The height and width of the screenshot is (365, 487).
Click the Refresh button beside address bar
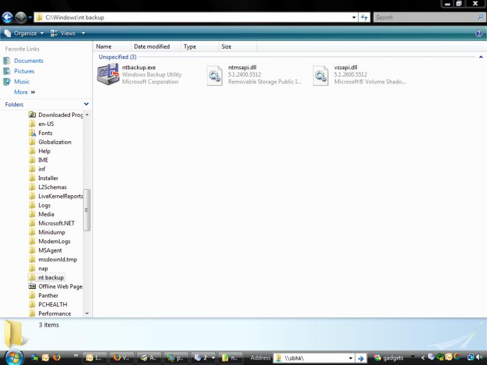pos(364,18)
